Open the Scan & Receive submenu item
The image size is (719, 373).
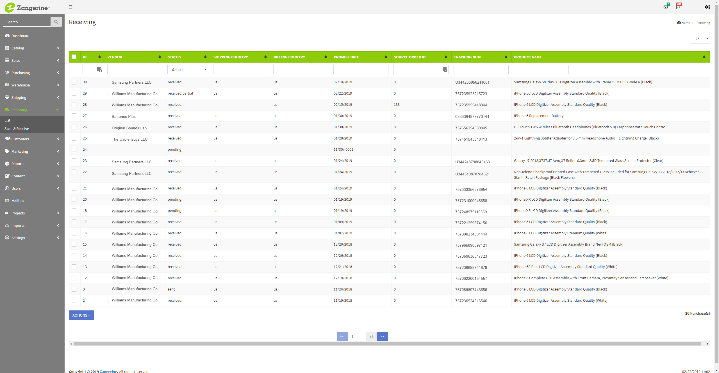click(x=17, y=129)
